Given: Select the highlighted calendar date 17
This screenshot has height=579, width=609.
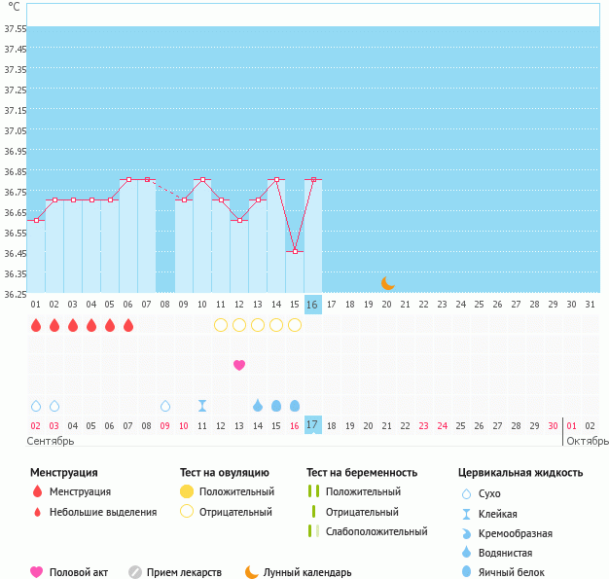Looking at the screenshot, I should [312, 425].
